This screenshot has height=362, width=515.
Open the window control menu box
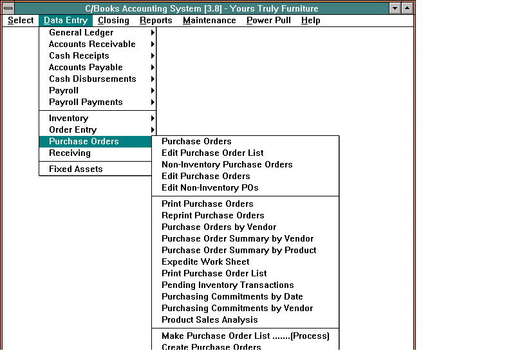[9, 8]
